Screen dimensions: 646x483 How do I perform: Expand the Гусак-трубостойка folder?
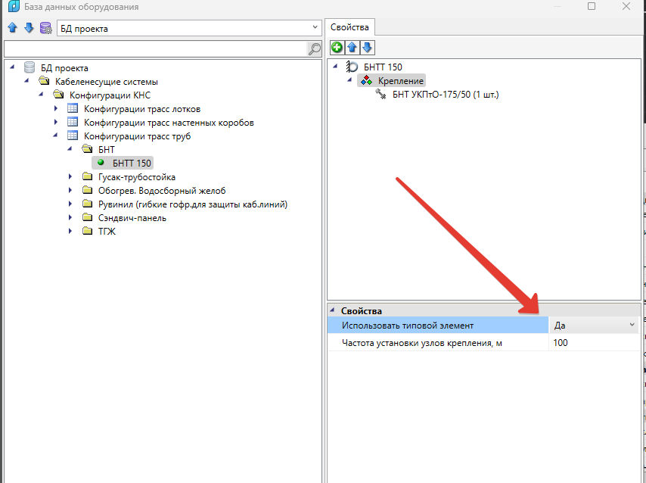pos(70,177)
